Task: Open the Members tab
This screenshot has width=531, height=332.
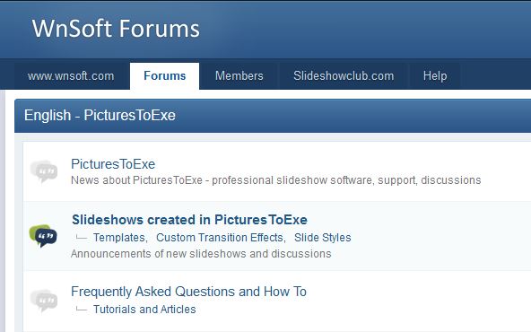Action: (x=239, y=76)
